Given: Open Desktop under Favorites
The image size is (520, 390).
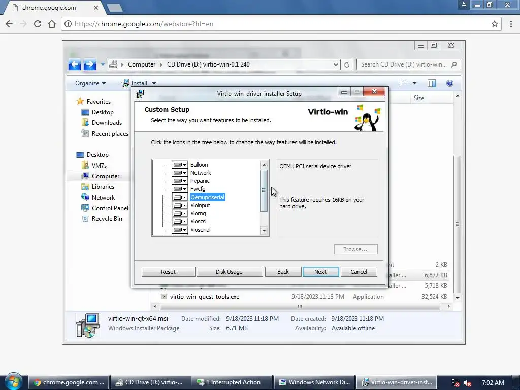Looking at the screenshot, I should click(97, 112).
